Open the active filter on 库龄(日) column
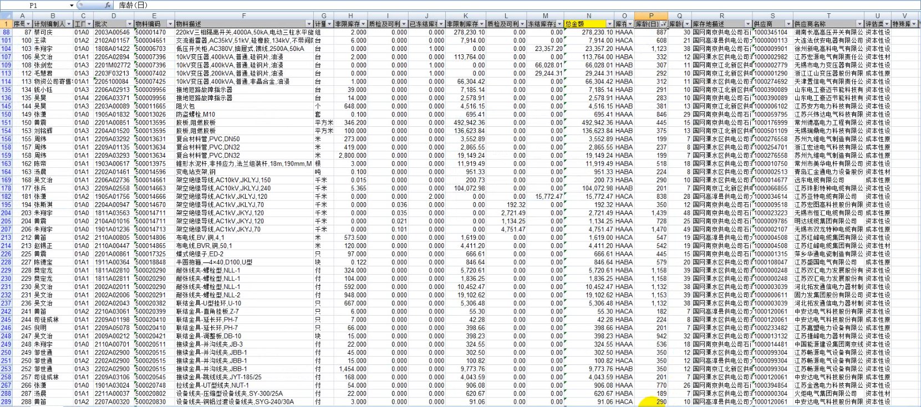The image size is (921, 407). (663, 24)
